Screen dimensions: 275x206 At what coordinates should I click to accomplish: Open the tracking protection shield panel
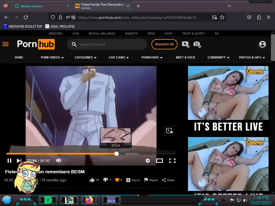[53, 17]
